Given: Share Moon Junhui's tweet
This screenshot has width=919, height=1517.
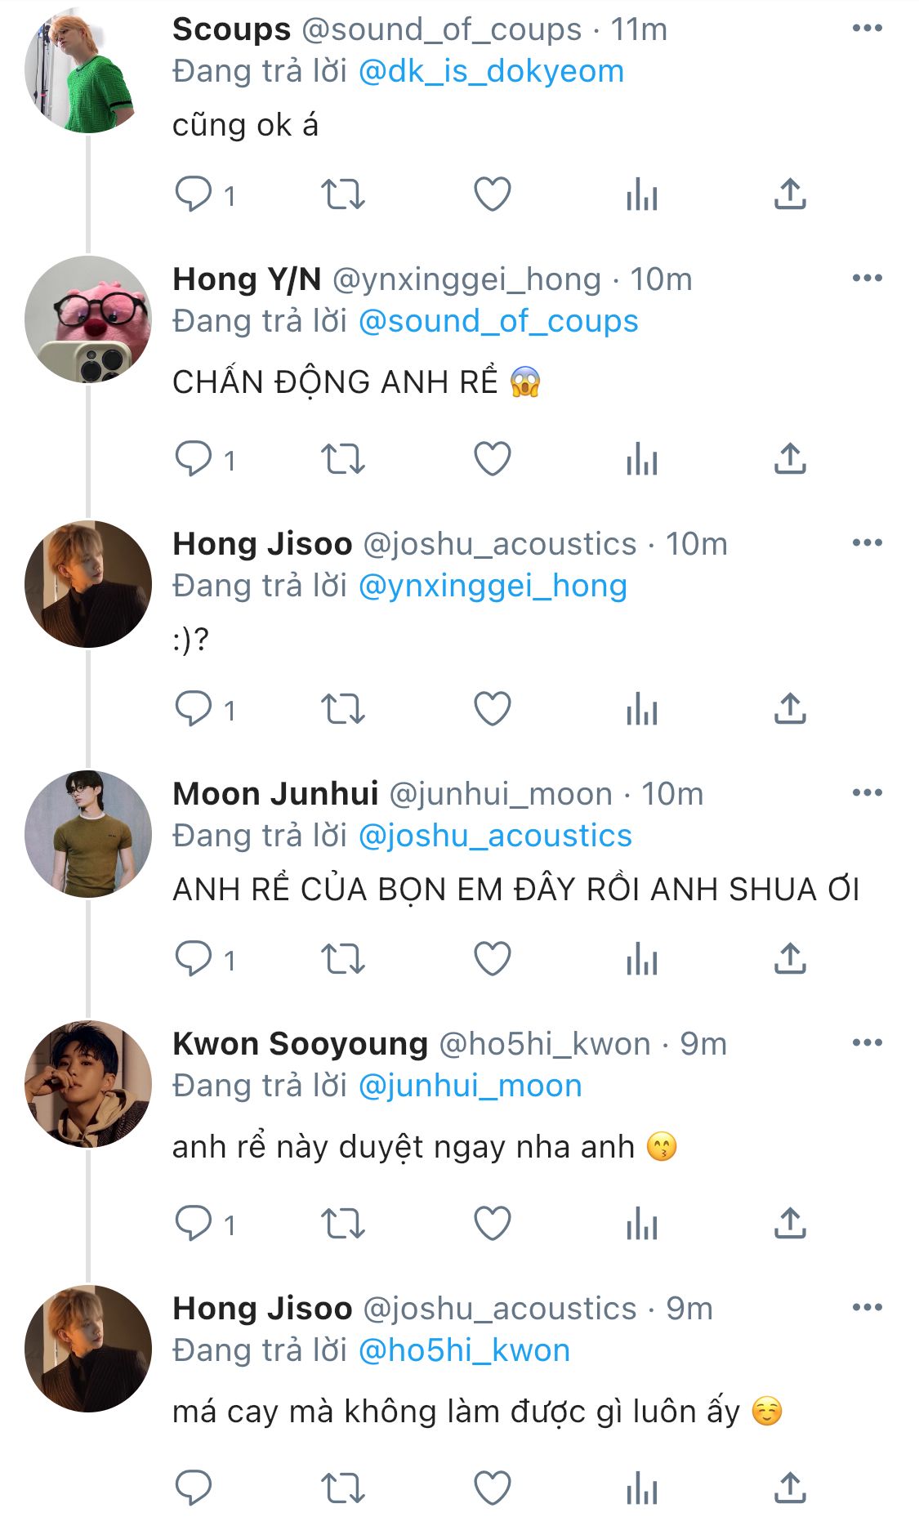Looking at the screenshot, I should pyautogui.click(x=790, y=958).
